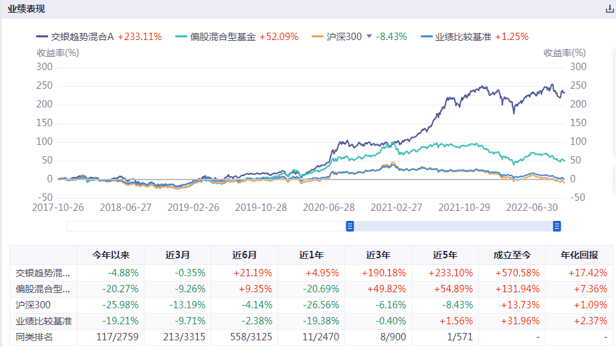The height and width of the screenshot is (347, 616).
Task: Click the blue 业绩比较基准 legend line
Action: point(426,37)
